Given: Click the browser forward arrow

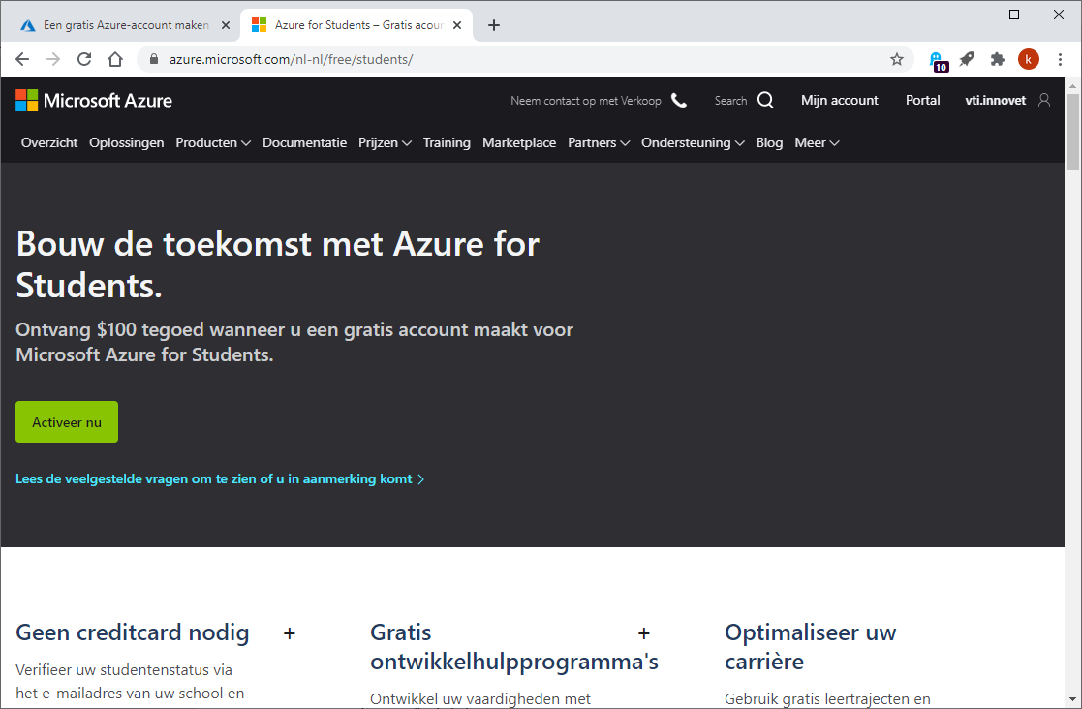Looking at the screenshot, I should (53, 59).
